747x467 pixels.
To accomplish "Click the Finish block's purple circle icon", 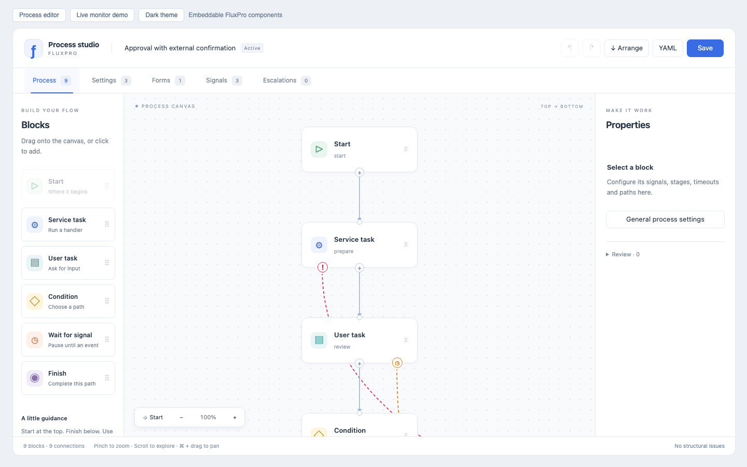I will (x=35, y=378).
